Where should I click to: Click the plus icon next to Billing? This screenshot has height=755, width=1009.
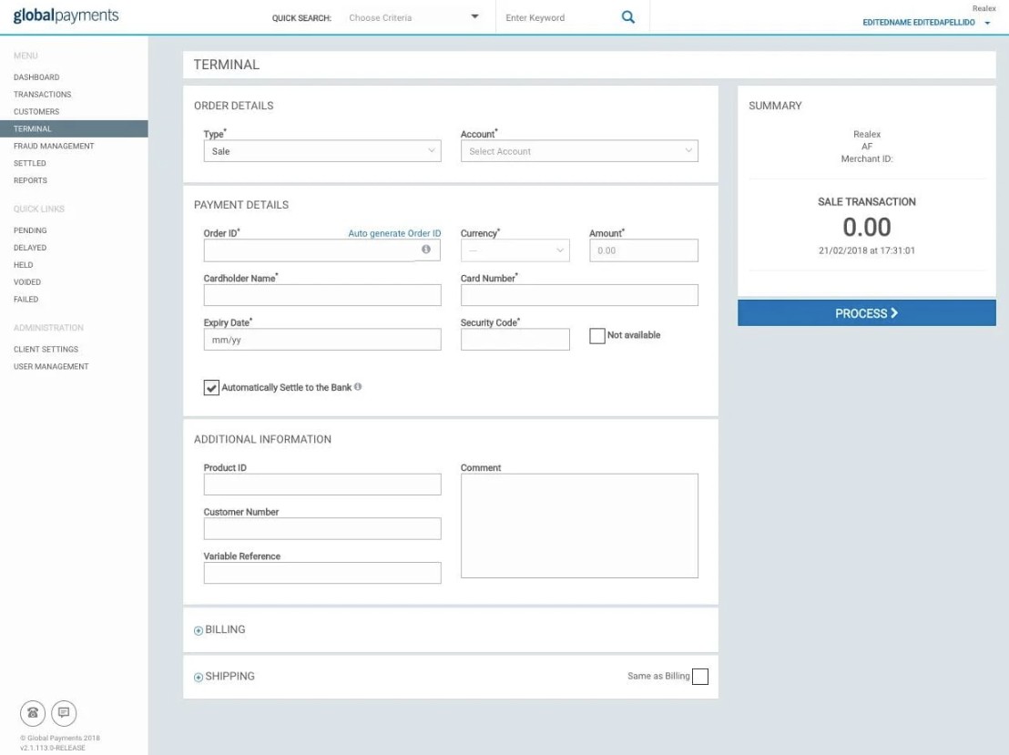(199, 630)
